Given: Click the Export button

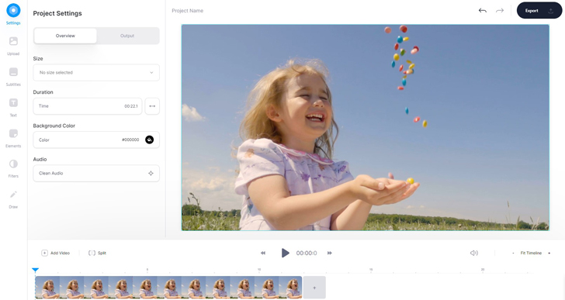Looking at the screenshot, I should 539,10.
